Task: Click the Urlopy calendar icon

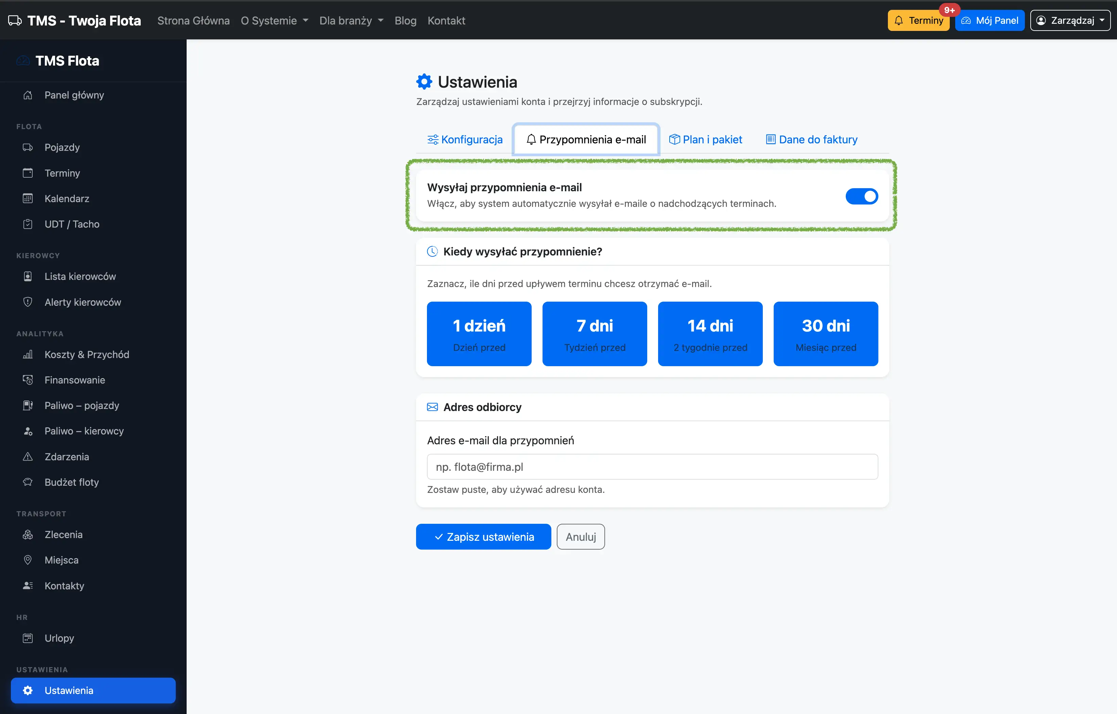Action: click(x=28, y=638)
